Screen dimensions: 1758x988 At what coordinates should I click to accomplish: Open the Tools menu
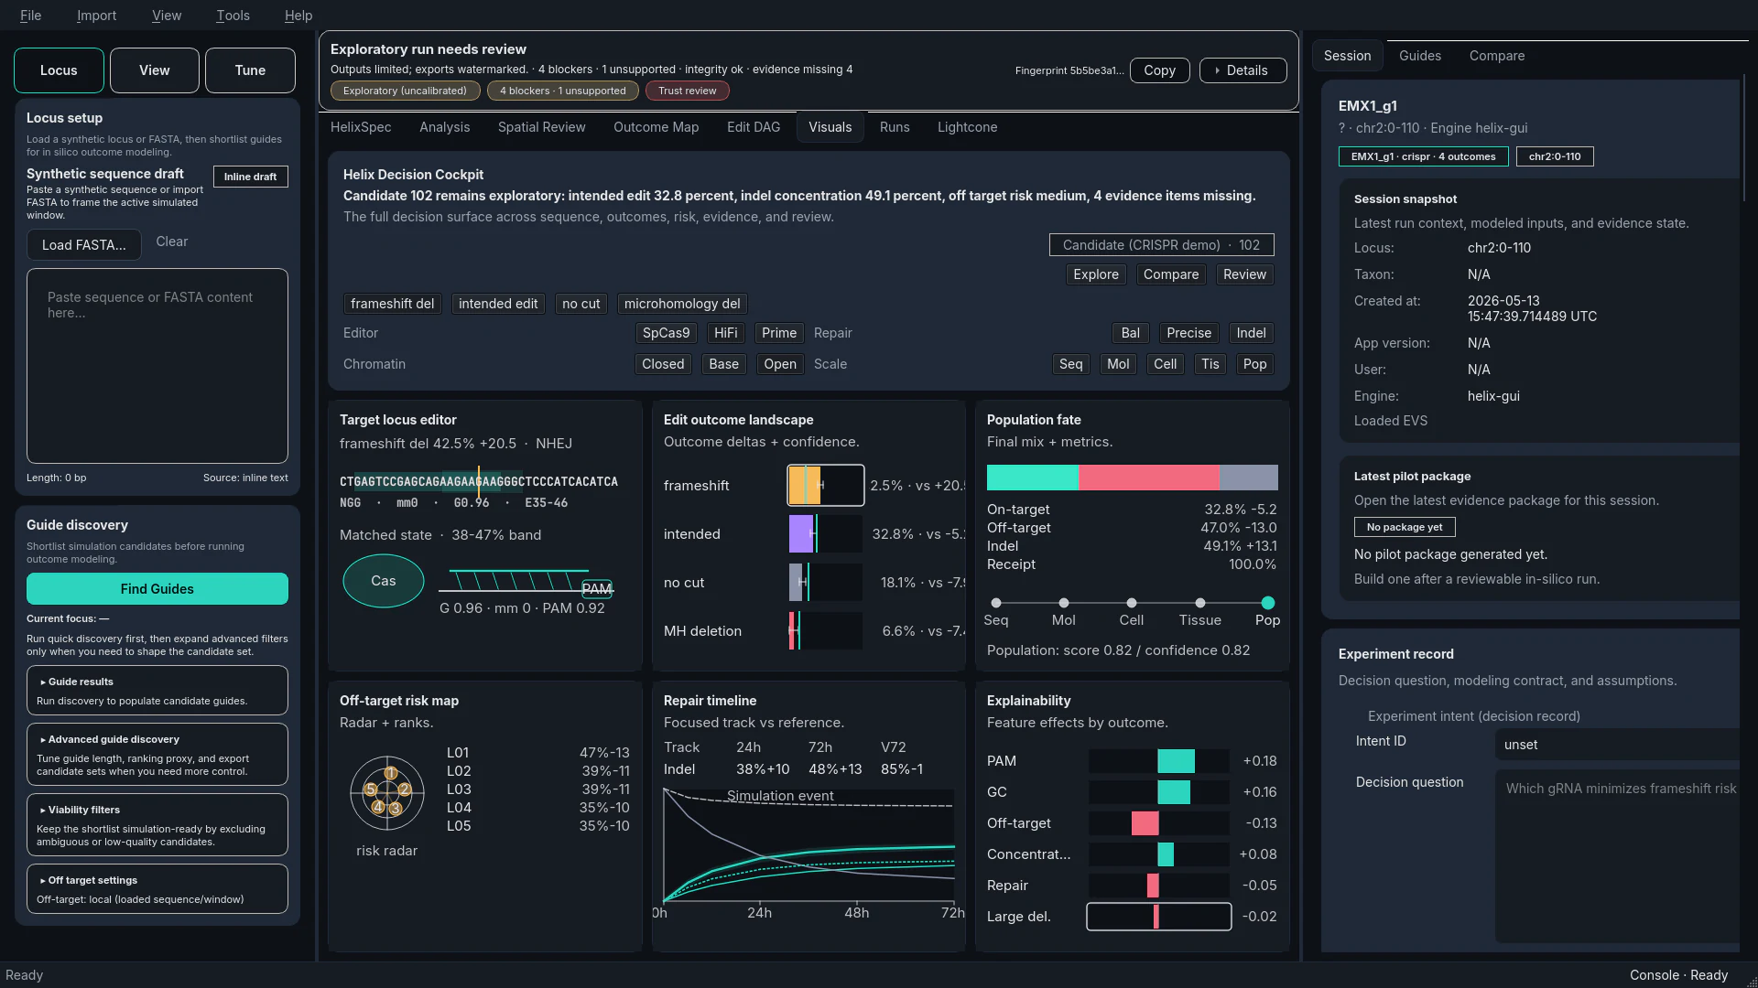[x=233, y=16]
